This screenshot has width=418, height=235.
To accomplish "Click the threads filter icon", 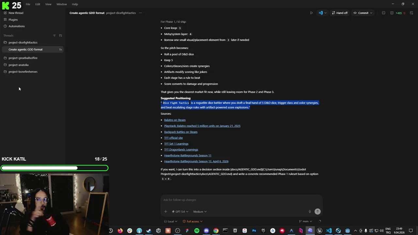I will [x=54, y=36].
